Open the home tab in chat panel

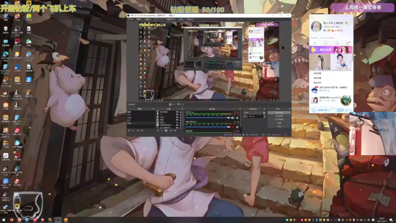click(x=315, y=43)
